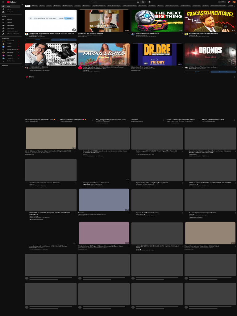Click the Gemini ad's right action button

tap(64, 40)
